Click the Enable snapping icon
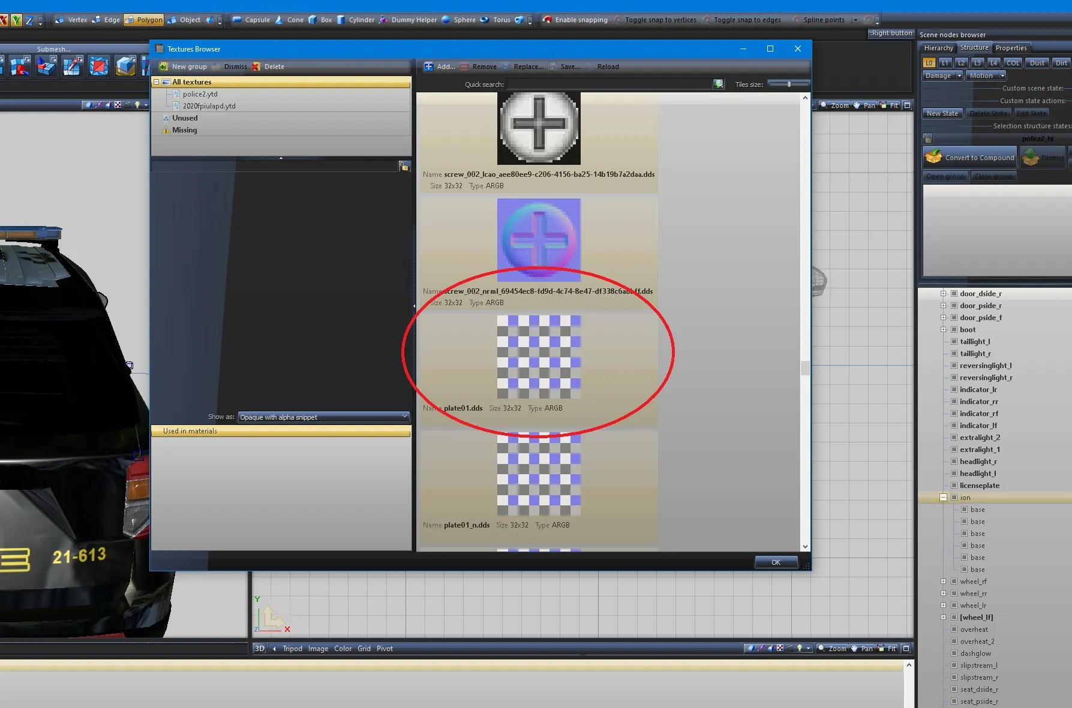Viewport: 1072px width, 708px height. coord(547,20)
